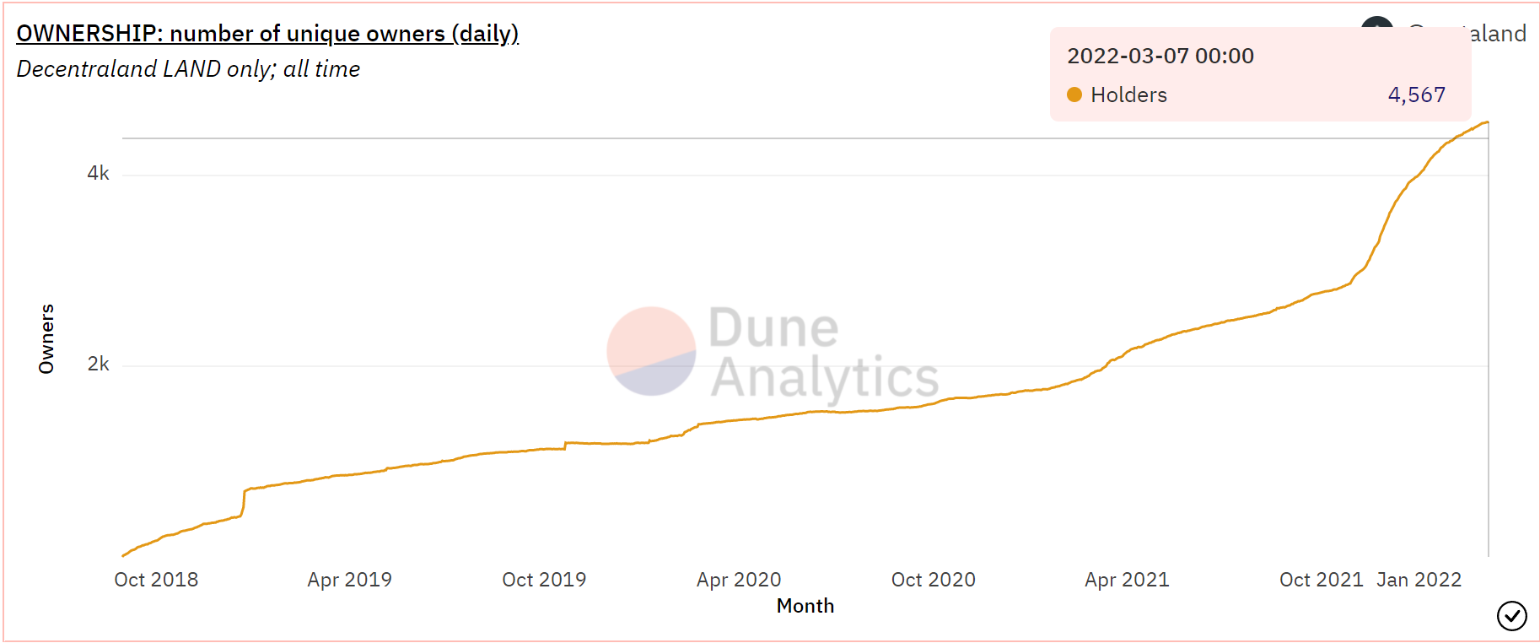Open the OWNERSHIP unique owners chart title link

pos(267,34)
